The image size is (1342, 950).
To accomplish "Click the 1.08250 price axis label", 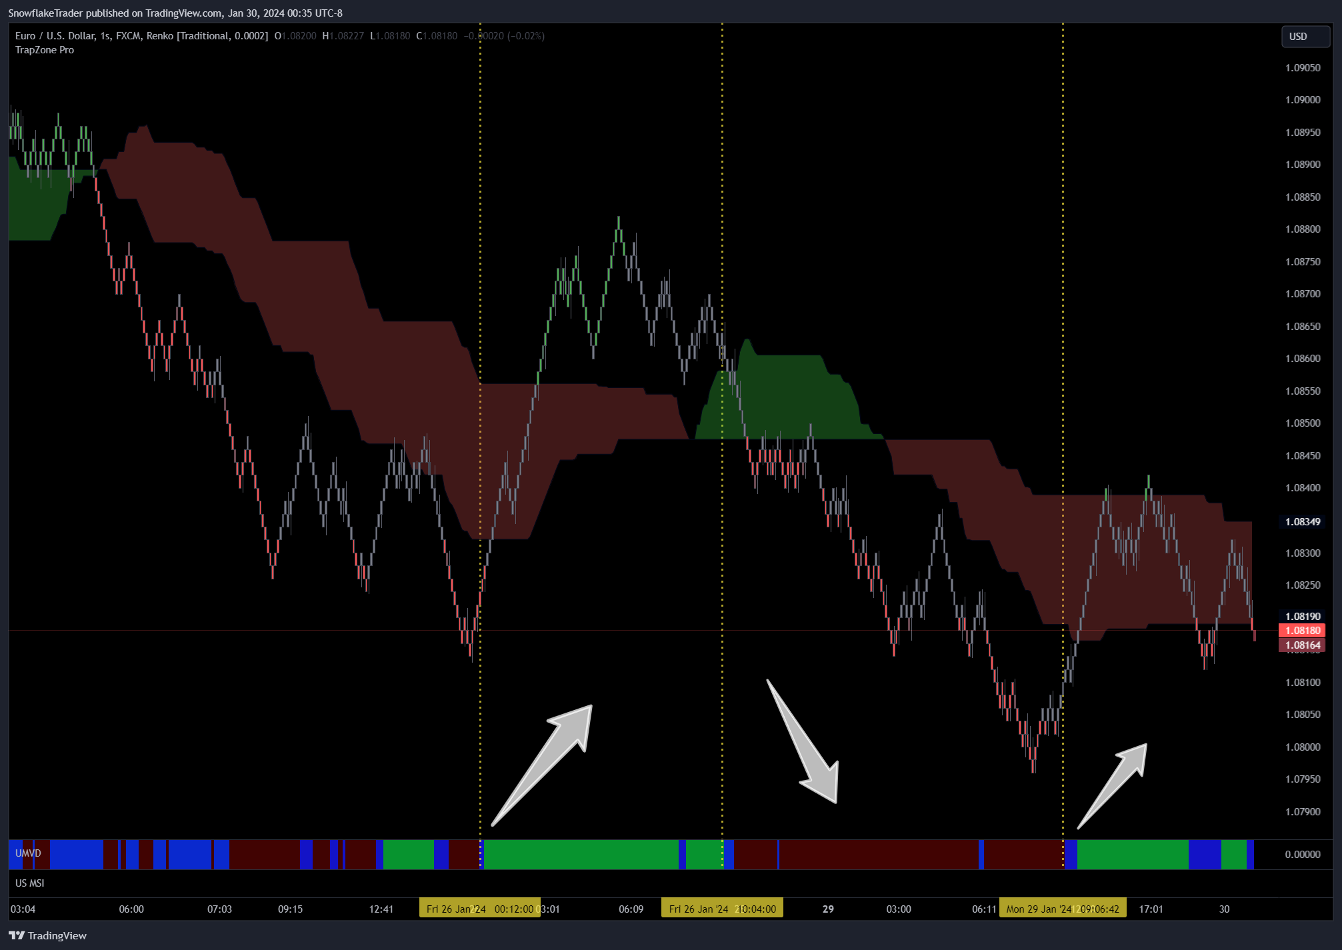I will 1303,585.
